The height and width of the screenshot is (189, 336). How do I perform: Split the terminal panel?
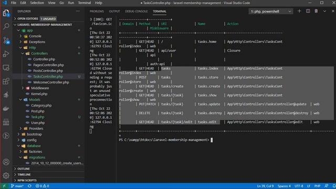click(x=308, y=11)
